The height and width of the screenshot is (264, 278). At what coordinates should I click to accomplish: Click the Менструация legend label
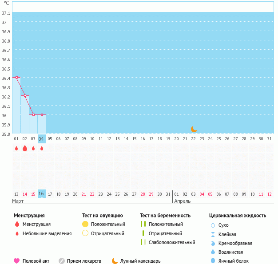pos(36,224)
